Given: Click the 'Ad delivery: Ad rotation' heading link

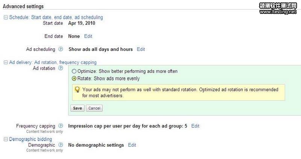Looking at the screenshot, I should [53, 62].
